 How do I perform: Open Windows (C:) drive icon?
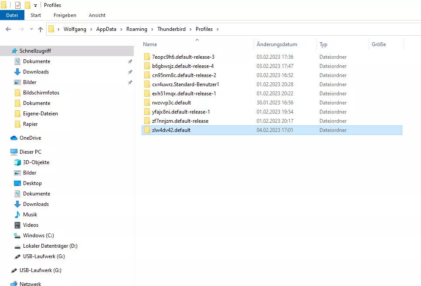point(17,236)
